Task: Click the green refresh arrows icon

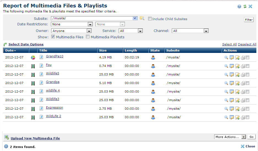Action: 245,6
